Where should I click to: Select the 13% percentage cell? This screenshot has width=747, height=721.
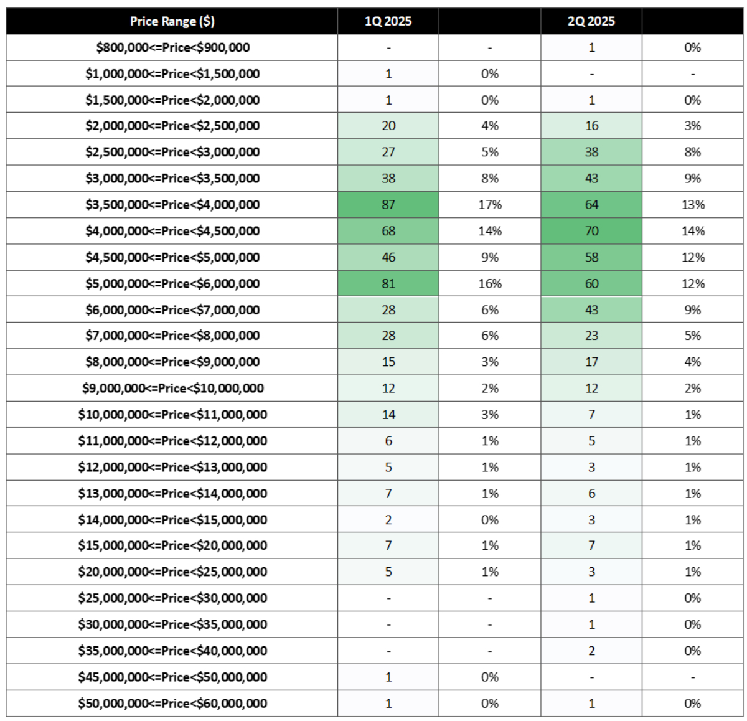click(693, 205)
